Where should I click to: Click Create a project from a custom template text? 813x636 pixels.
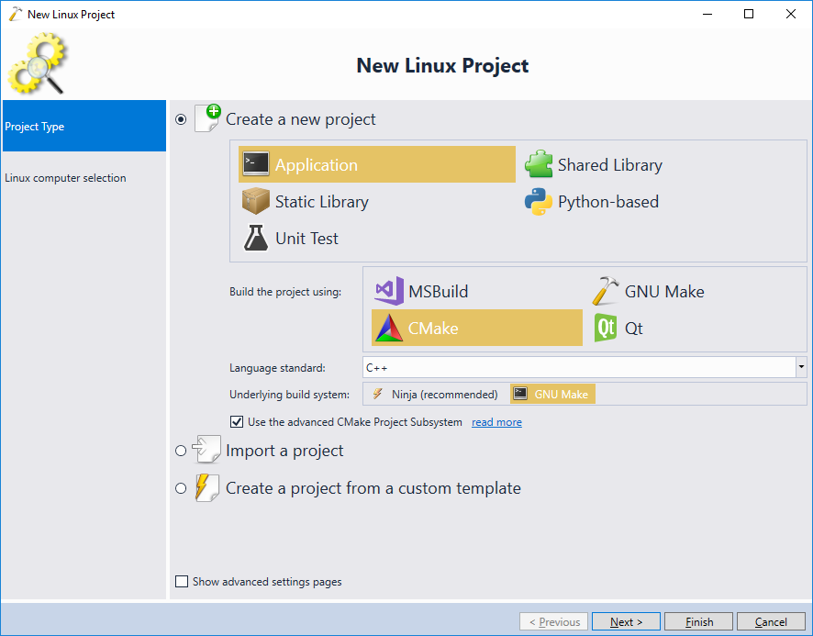click(373, 488)
